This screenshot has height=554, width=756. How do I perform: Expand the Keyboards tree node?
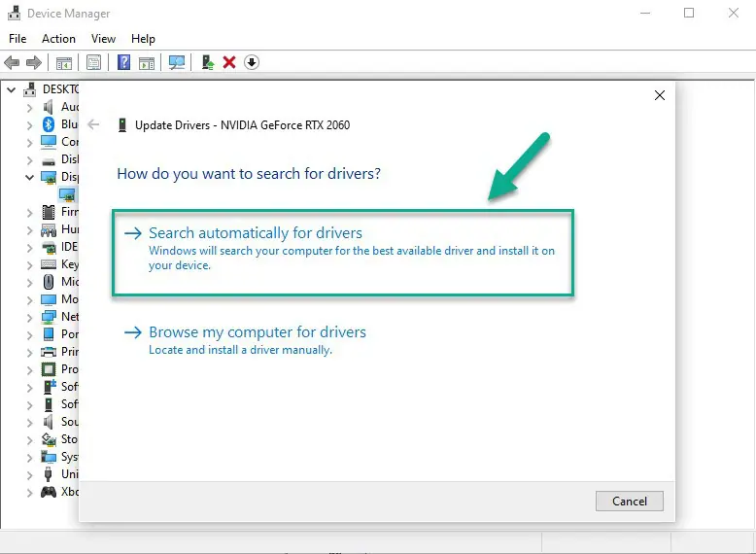[x=29, y=265]
